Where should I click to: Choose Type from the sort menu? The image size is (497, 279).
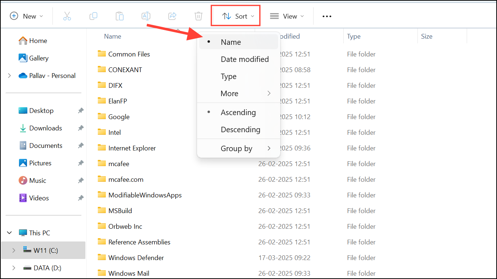pyautogui.click(x=228, y=76)
